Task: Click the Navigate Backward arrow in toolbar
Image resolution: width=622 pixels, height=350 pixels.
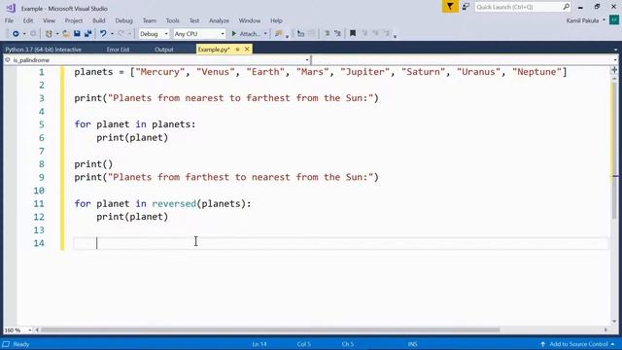Action: tap(16, 34)
